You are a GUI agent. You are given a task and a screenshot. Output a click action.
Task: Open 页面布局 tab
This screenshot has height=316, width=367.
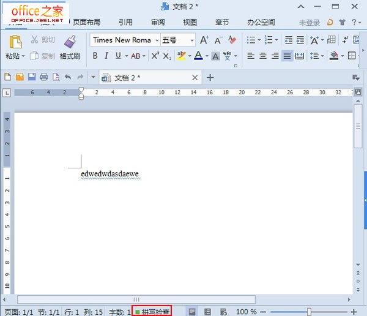(87, 22)
